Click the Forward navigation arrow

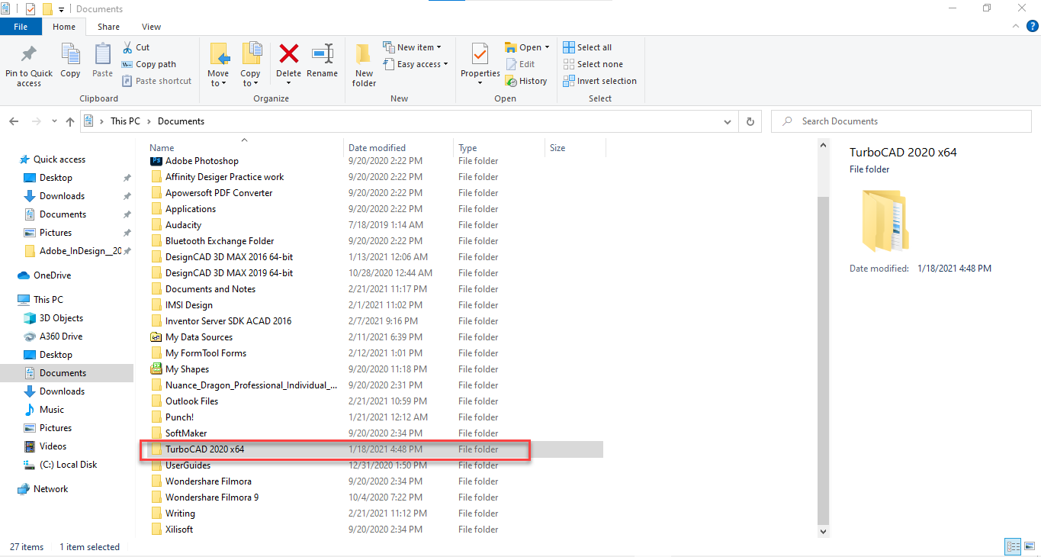pyautogui.click(x=36, y=121)
